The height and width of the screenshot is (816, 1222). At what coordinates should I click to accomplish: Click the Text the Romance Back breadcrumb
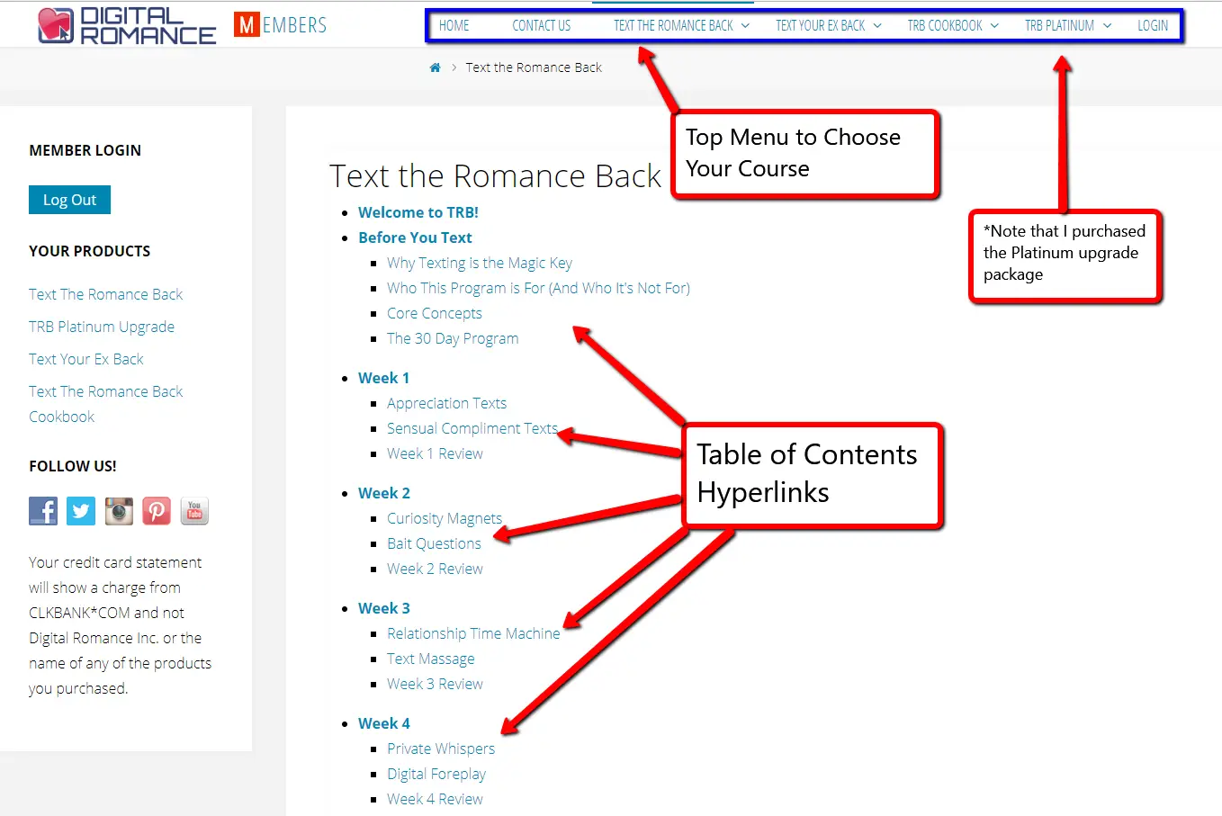534,67
